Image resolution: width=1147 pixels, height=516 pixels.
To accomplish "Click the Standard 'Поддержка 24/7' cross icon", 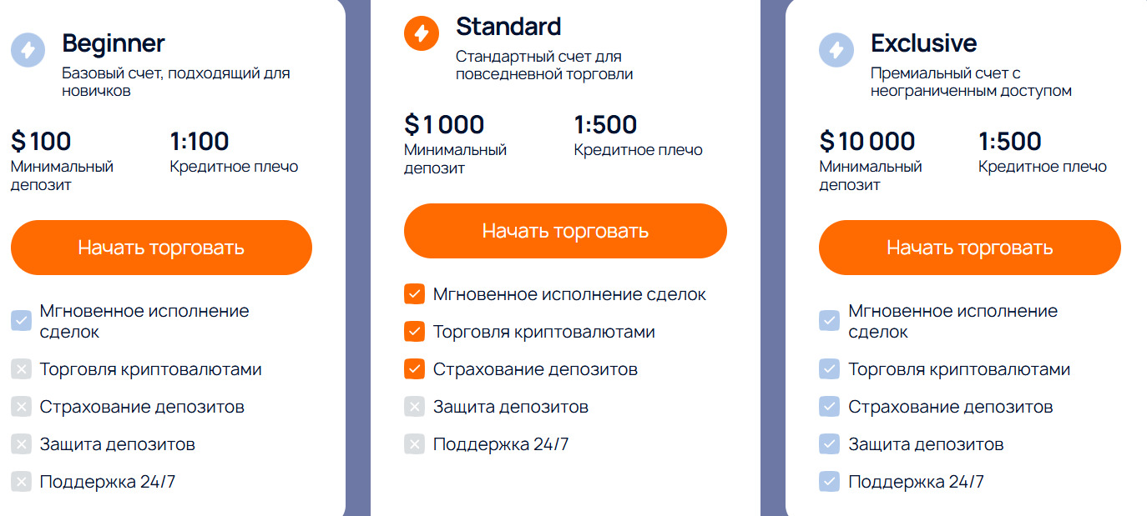I will (x=414, y=444).
